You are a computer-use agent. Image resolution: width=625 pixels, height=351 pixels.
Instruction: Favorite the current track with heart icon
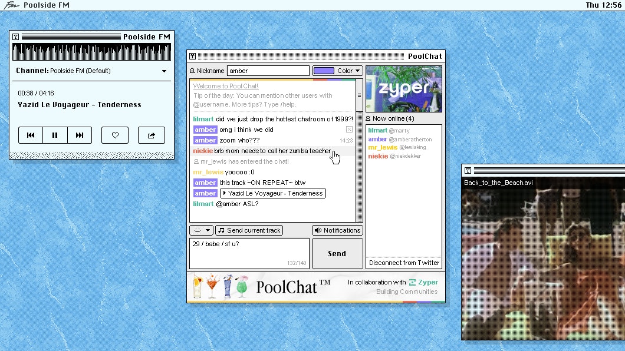click(x=115, y=135)
